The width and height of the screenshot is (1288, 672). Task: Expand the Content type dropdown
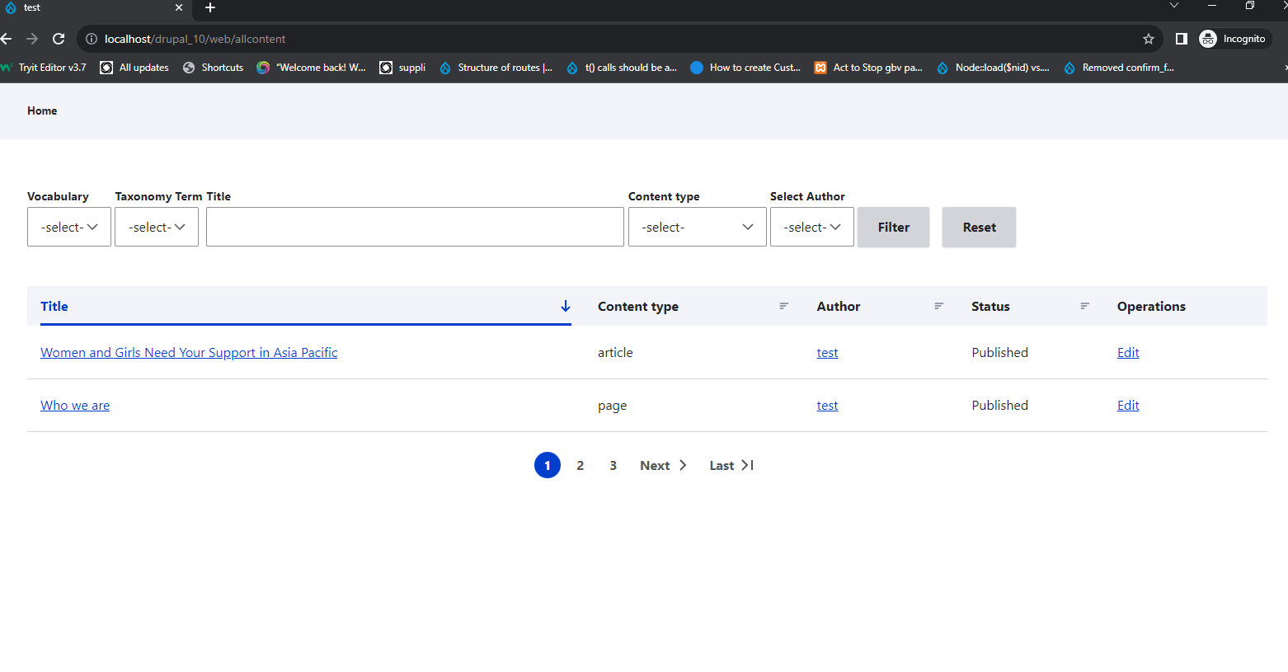pos(697,227)
